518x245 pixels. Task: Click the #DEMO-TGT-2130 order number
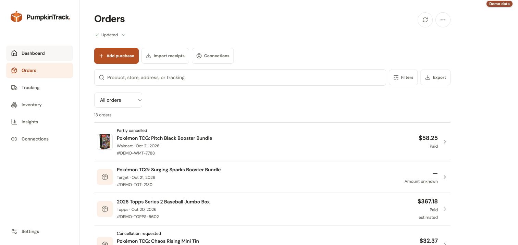pyautogui.click(x=135, y=185)
